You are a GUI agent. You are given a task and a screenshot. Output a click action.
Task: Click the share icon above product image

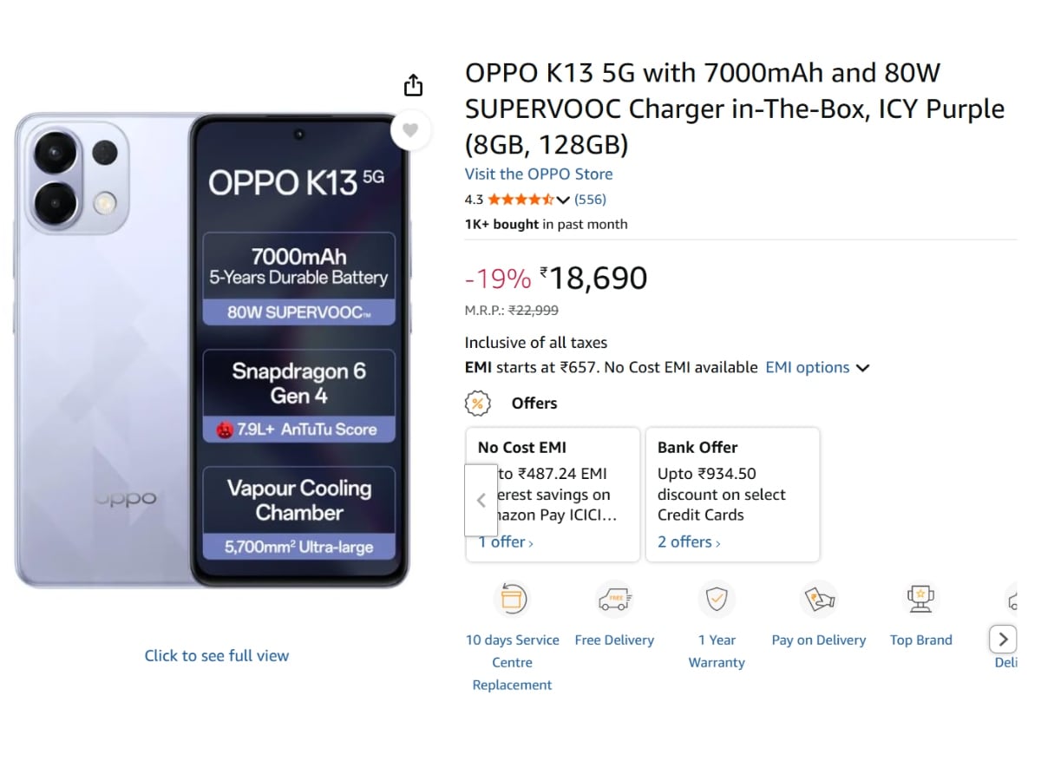click(414, 85)
